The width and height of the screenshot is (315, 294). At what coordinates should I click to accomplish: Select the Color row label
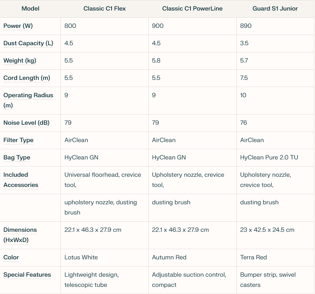click(11, 258)
